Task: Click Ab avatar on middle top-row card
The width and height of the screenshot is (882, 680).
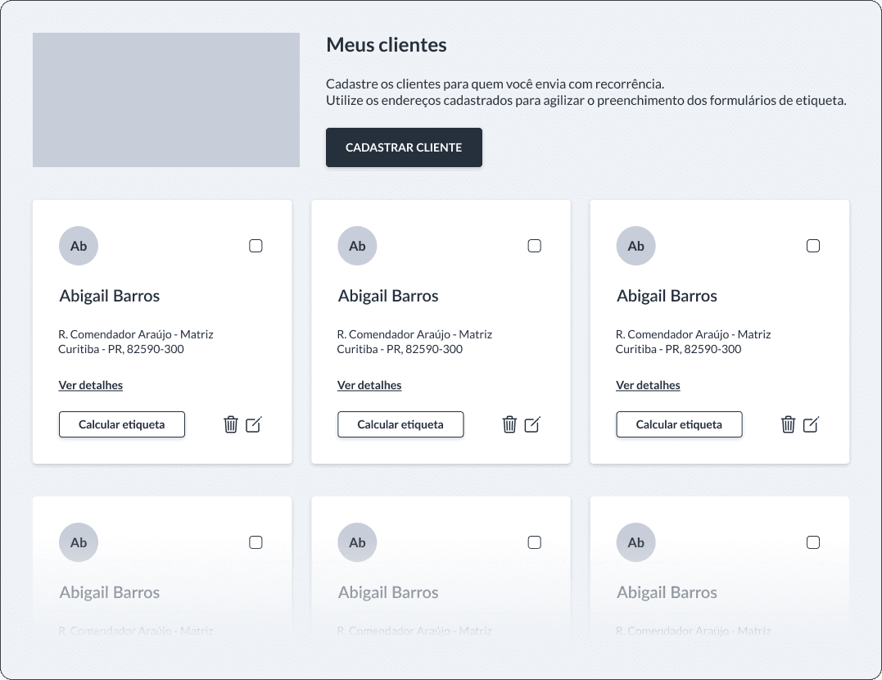Action: pyautogui.click(x=357, y=246)
